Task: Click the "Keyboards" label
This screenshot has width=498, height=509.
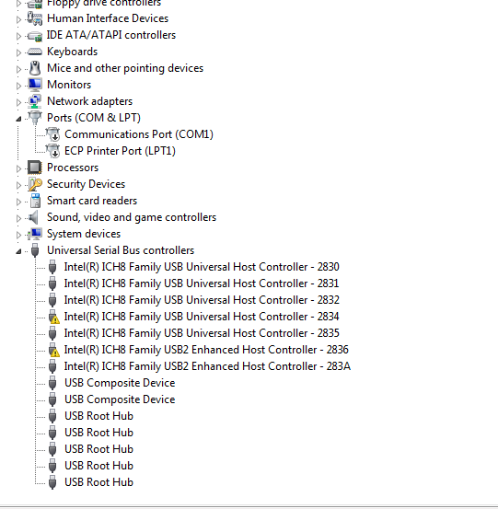Action: point(73,52)
